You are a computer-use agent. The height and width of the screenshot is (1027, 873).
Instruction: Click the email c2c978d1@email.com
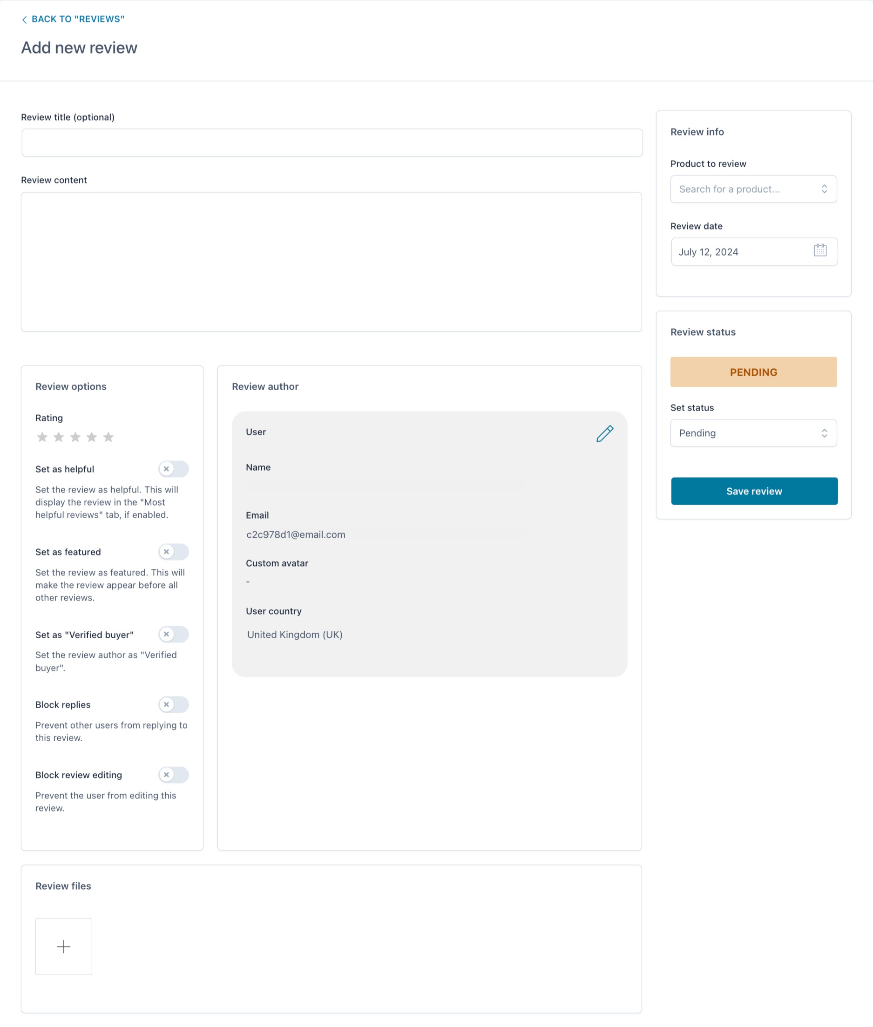tap(296, 534)
